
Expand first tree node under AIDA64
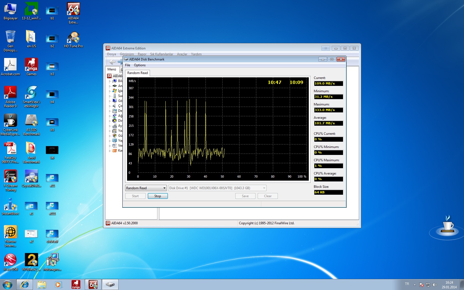click(x=110, y=81)
